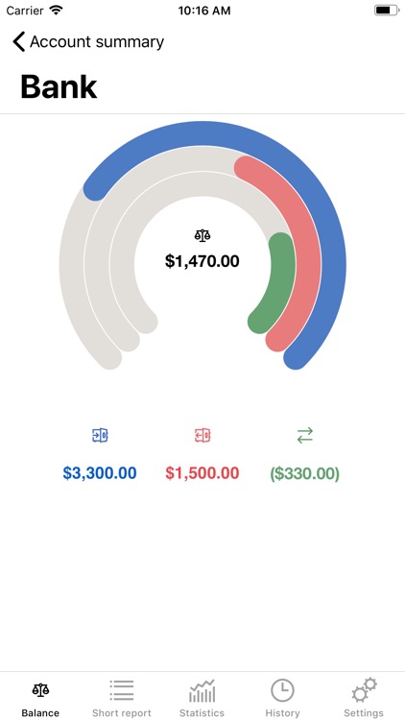Screen dimensions: 405x720
Task: Go back via Account summary label
Action: pos(97,42)
